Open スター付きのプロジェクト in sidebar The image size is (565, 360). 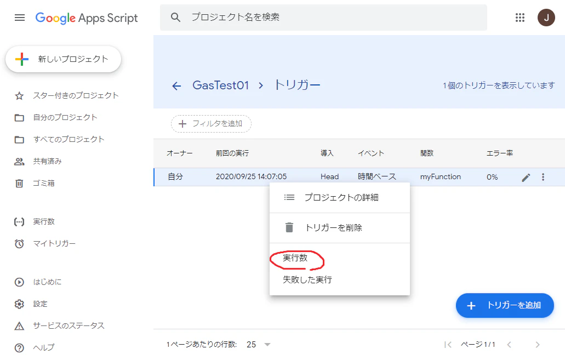click(76, 95)
